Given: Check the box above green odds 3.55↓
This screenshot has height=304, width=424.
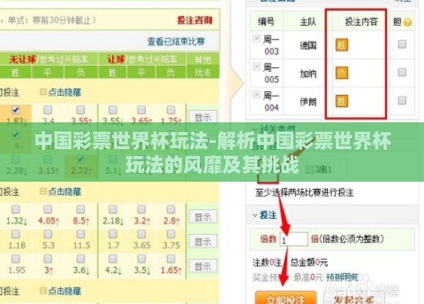Looking at the screenshot, I should pos(113,110).
